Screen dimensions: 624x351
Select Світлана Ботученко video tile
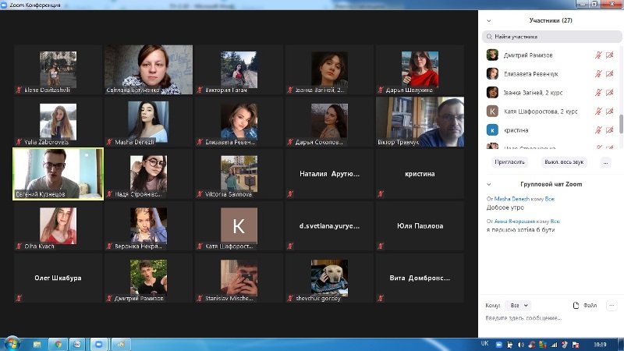[148, 69]
